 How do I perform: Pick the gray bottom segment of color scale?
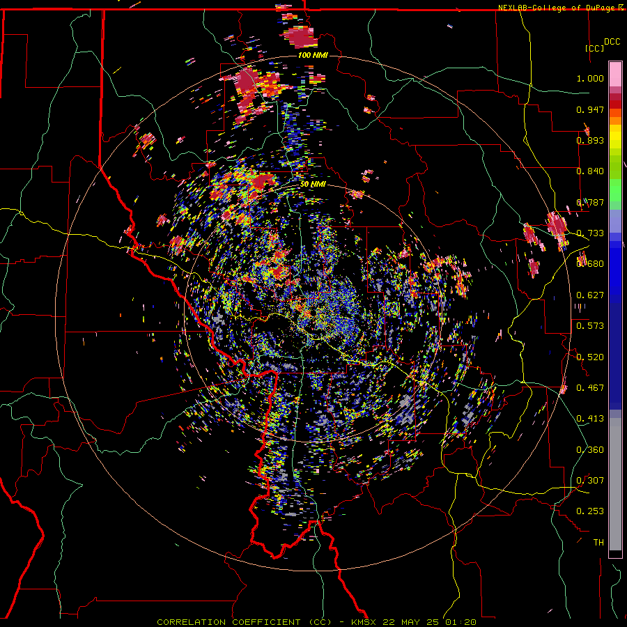[x=615, y=484]
